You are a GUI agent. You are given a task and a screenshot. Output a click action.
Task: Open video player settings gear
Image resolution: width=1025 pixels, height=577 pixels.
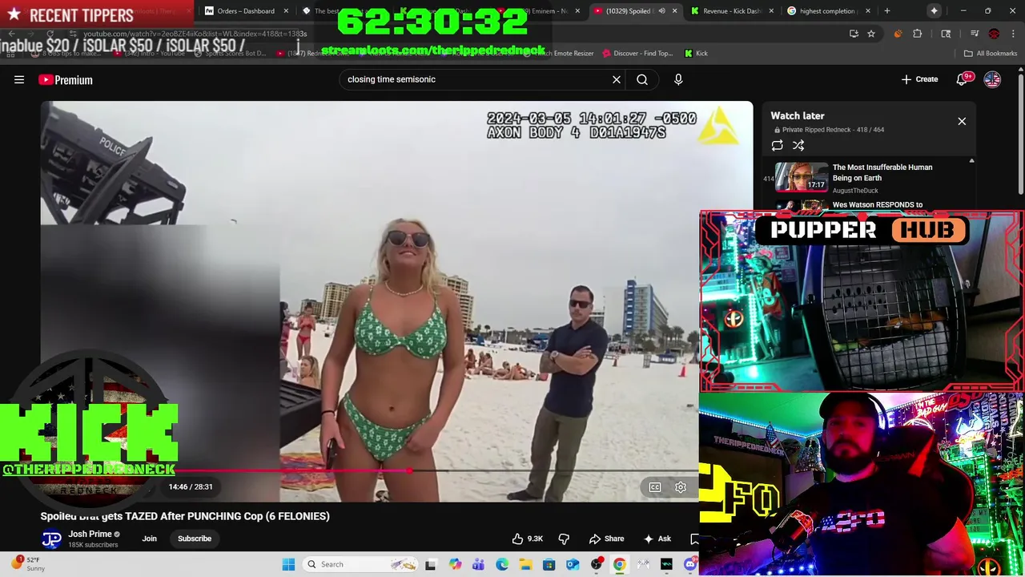(x=681, y=487)
